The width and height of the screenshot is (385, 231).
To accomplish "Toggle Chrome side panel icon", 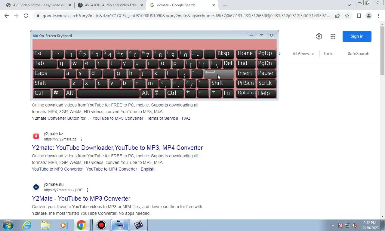I will pyautogui.click(x=359, y=16).
